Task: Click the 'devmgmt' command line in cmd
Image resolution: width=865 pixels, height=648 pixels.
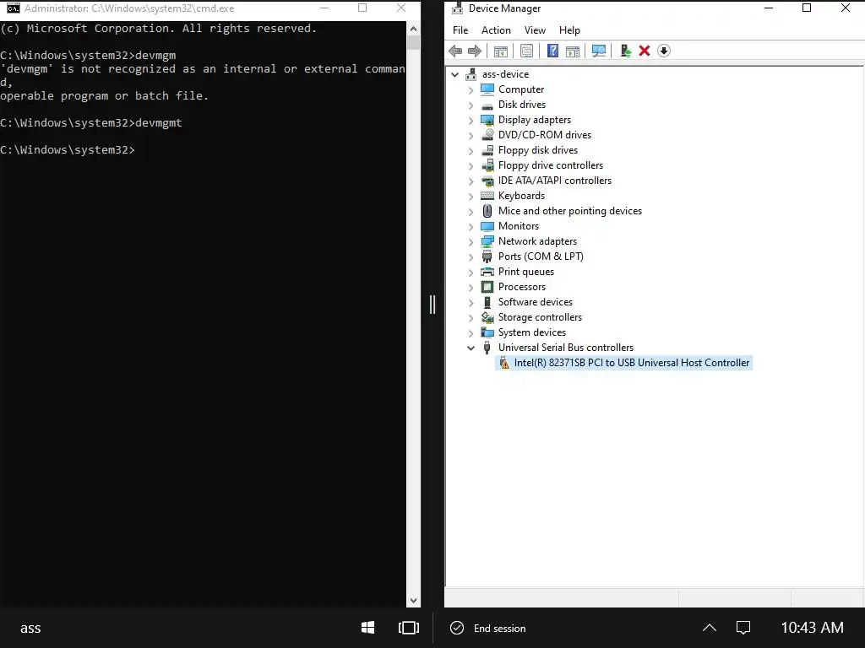Action: coord(91,123)
